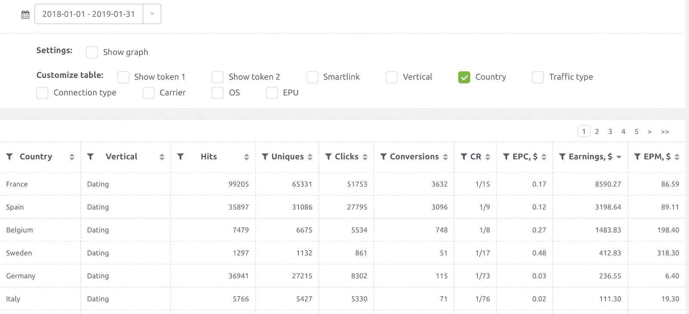The height and width of the screenshot is (314, 689).
Task: Click Spain hits value 35897
Action: point(239,207)
